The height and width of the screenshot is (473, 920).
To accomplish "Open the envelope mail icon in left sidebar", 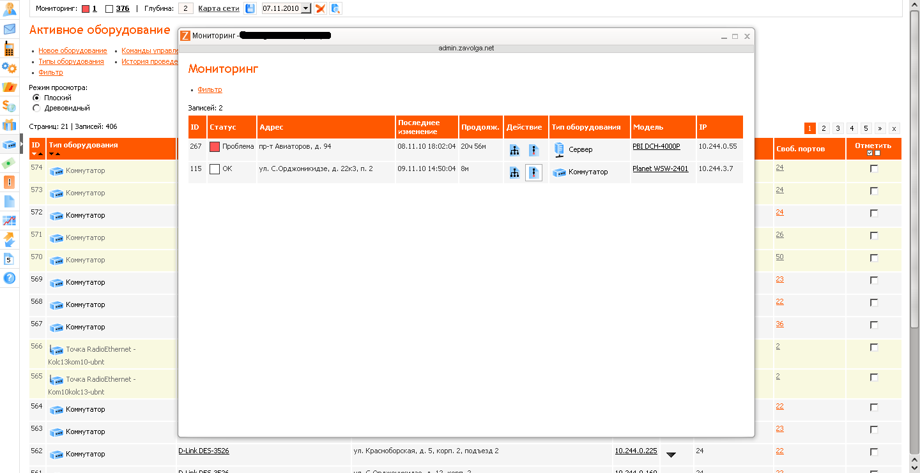I will coord(10,29).
